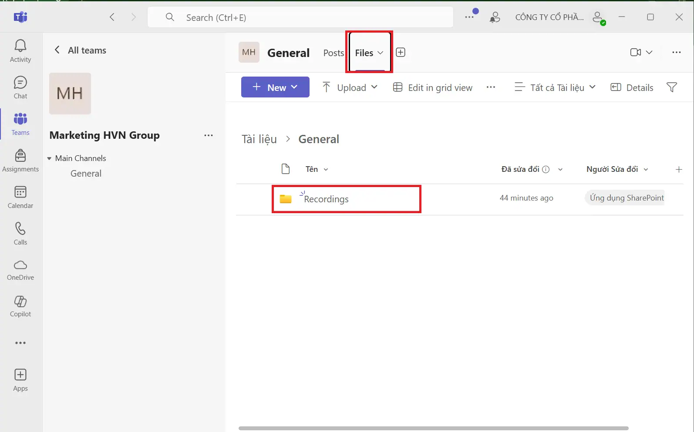Open the Tất cả Tài liệu view selector
694x432 pixels.
point(555,87)
